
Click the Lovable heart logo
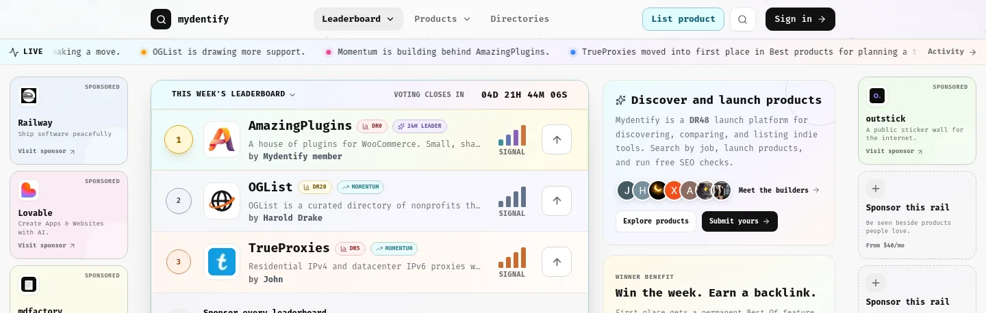tap(29, 190)
